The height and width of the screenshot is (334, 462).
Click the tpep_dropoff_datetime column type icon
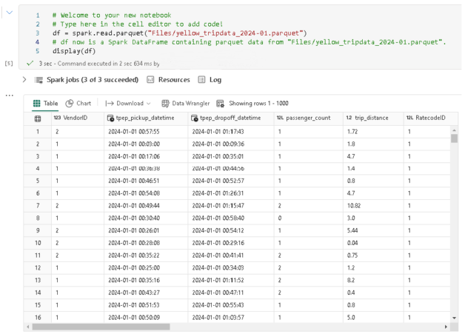[x=195, y=118]
